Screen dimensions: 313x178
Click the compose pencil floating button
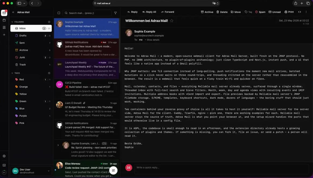(x=113, y=170)
